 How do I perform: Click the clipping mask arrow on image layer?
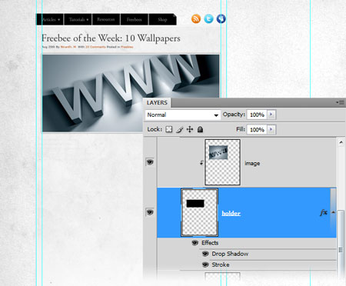click(201, 163)
